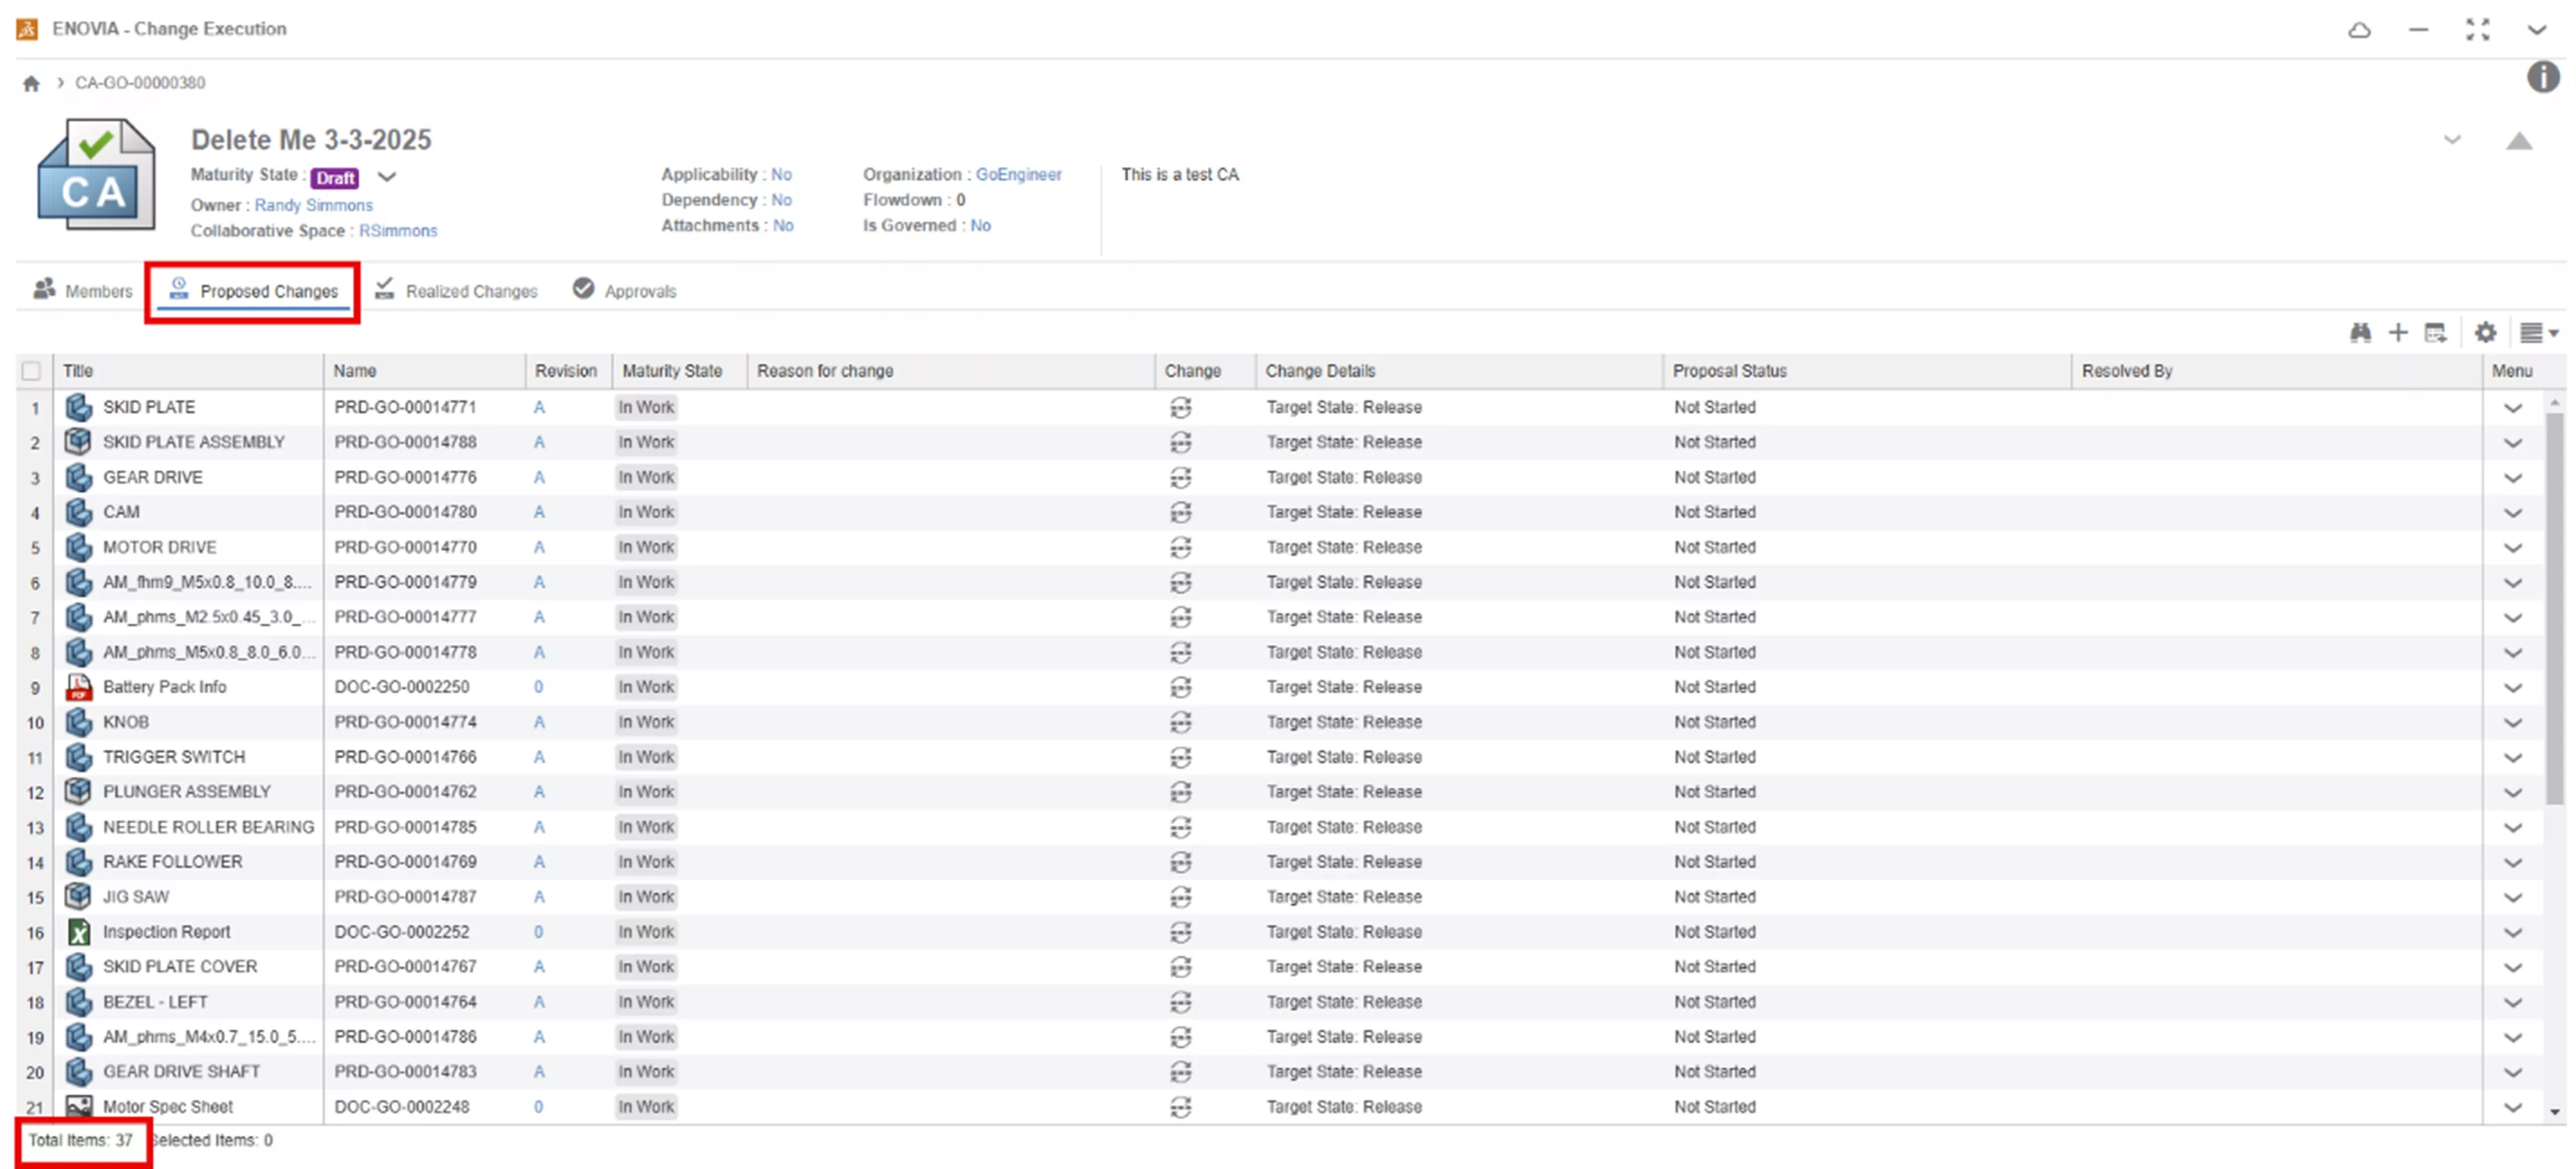Open owner Randy Simmons link
This screenshot has width=2576, height=1169.
[x=313, y=205]
